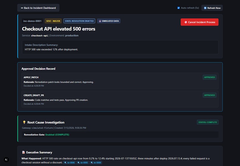The image size is (240, 166).
Task: Toggle the Auto-refresh (5s) checkbox
Action: [178, 8]
